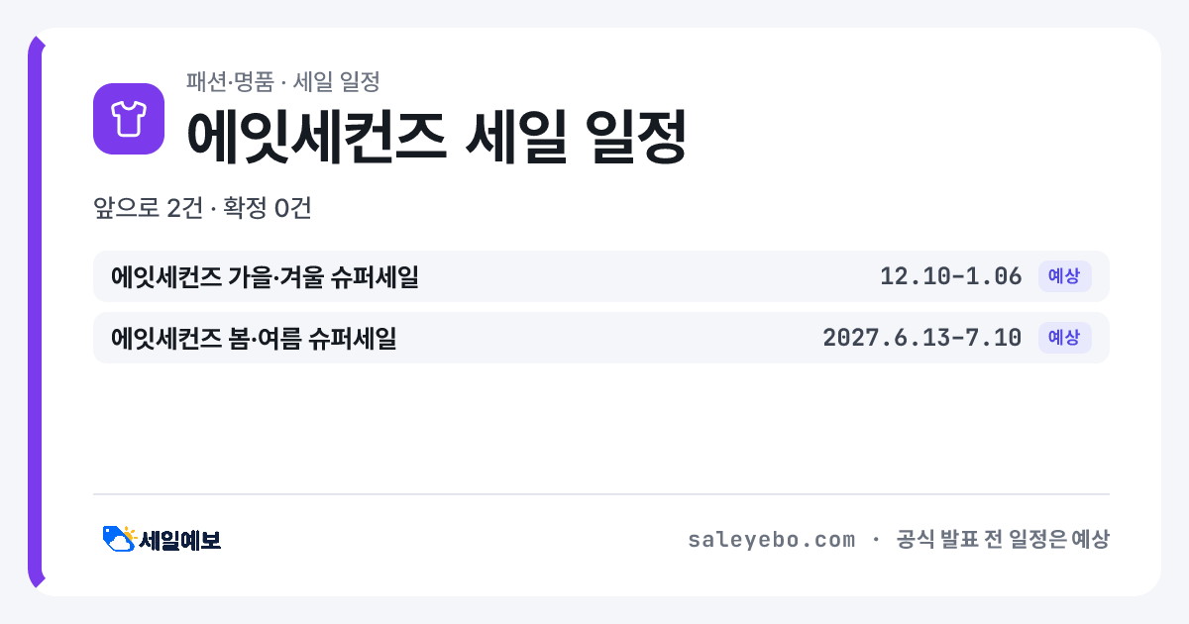
Task: Open the saleyebo.com link
Action: tap(771, 540)
